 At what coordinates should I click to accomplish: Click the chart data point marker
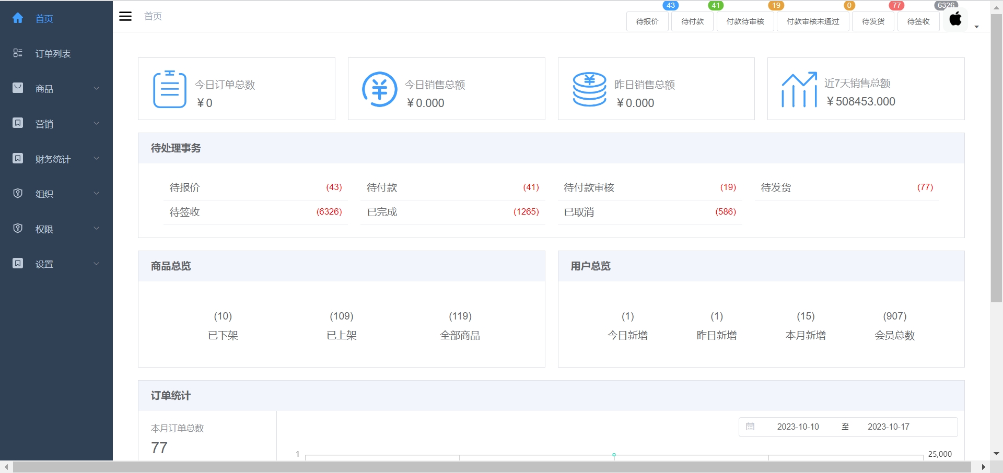(614, 455)
